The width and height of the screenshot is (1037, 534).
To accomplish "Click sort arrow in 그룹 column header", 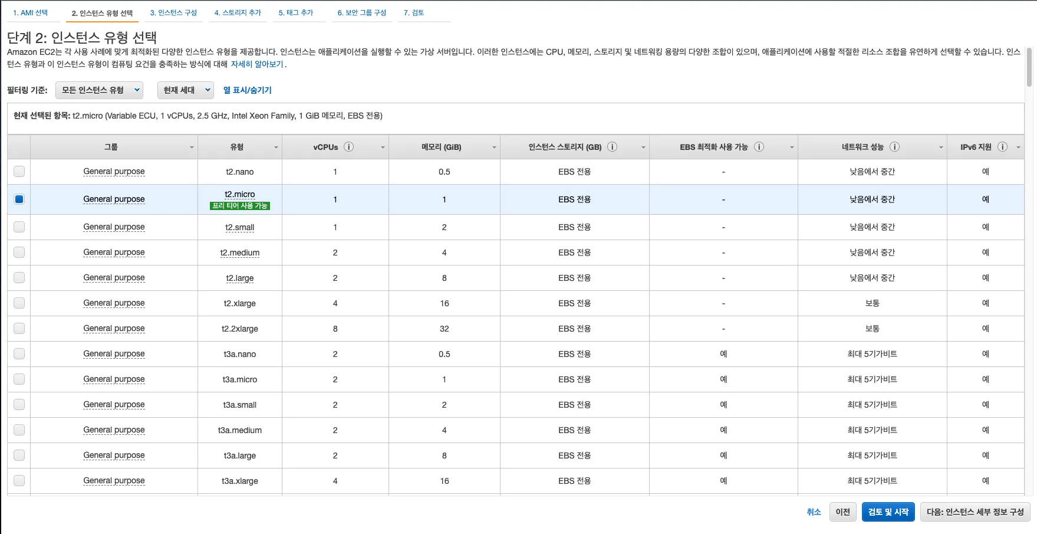I will 192,148.
